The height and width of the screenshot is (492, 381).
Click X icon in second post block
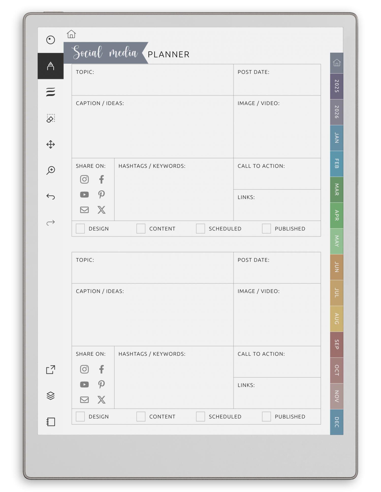101,400
